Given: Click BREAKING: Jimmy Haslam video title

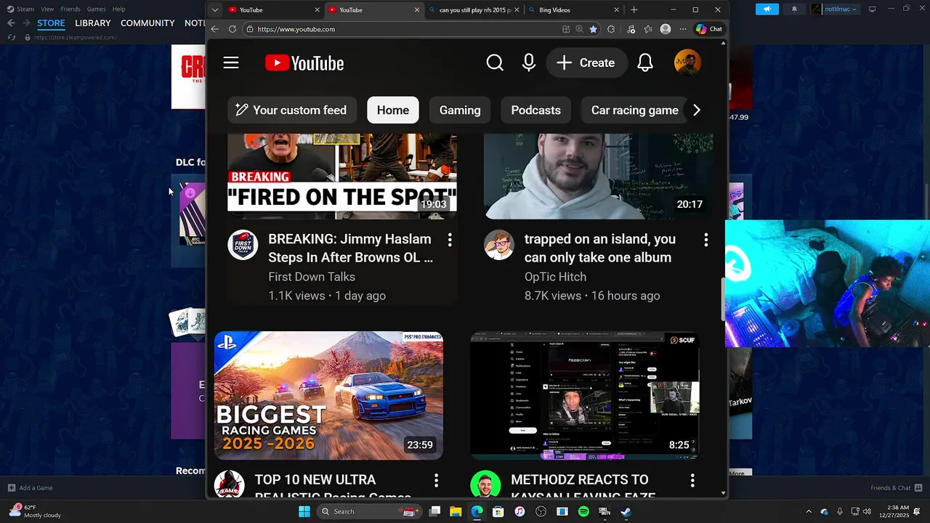Looking at the screenshot, I should [x=350, y=248].
